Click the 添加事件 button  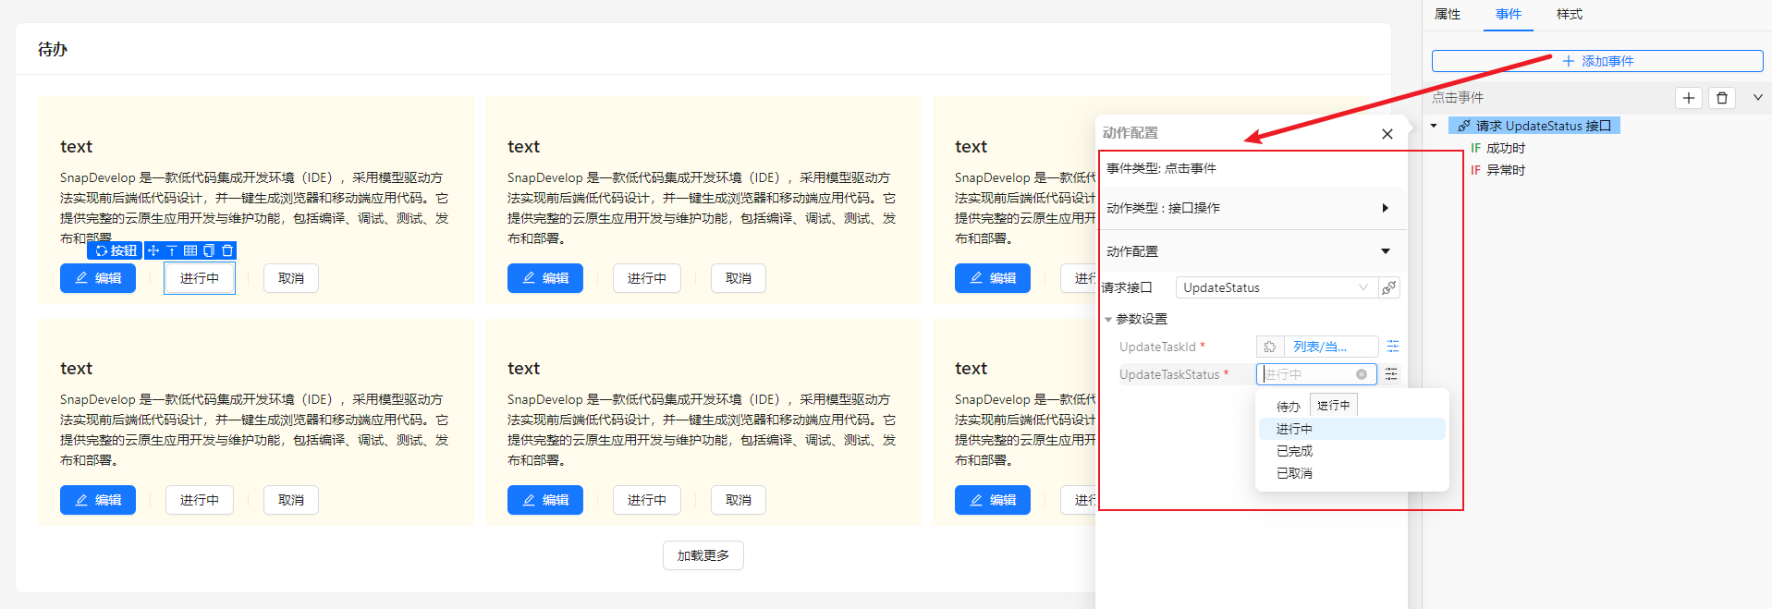point(1597,61)
